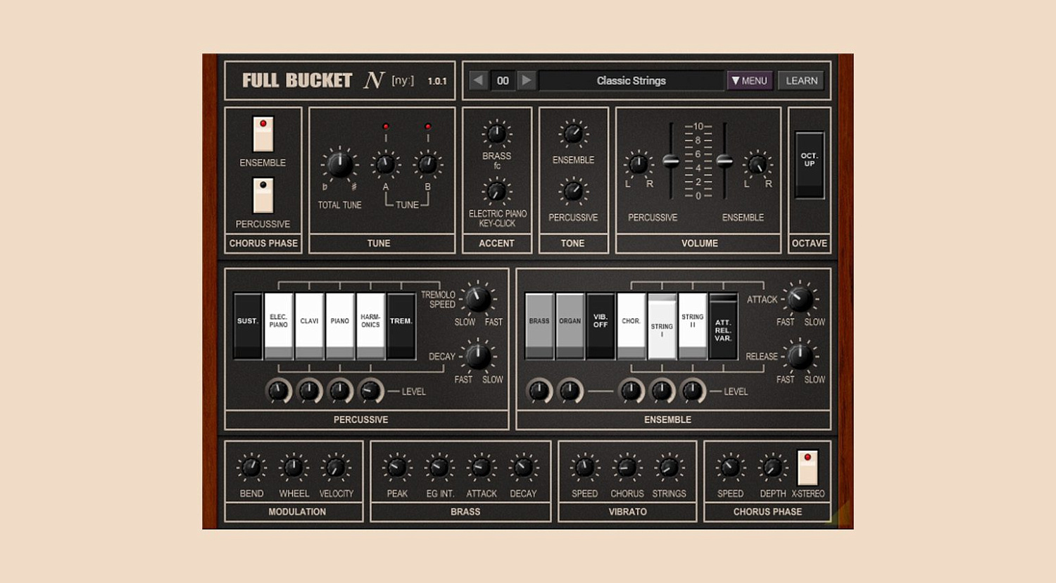Toggle the OCT. UP switch

pos(809,165)
